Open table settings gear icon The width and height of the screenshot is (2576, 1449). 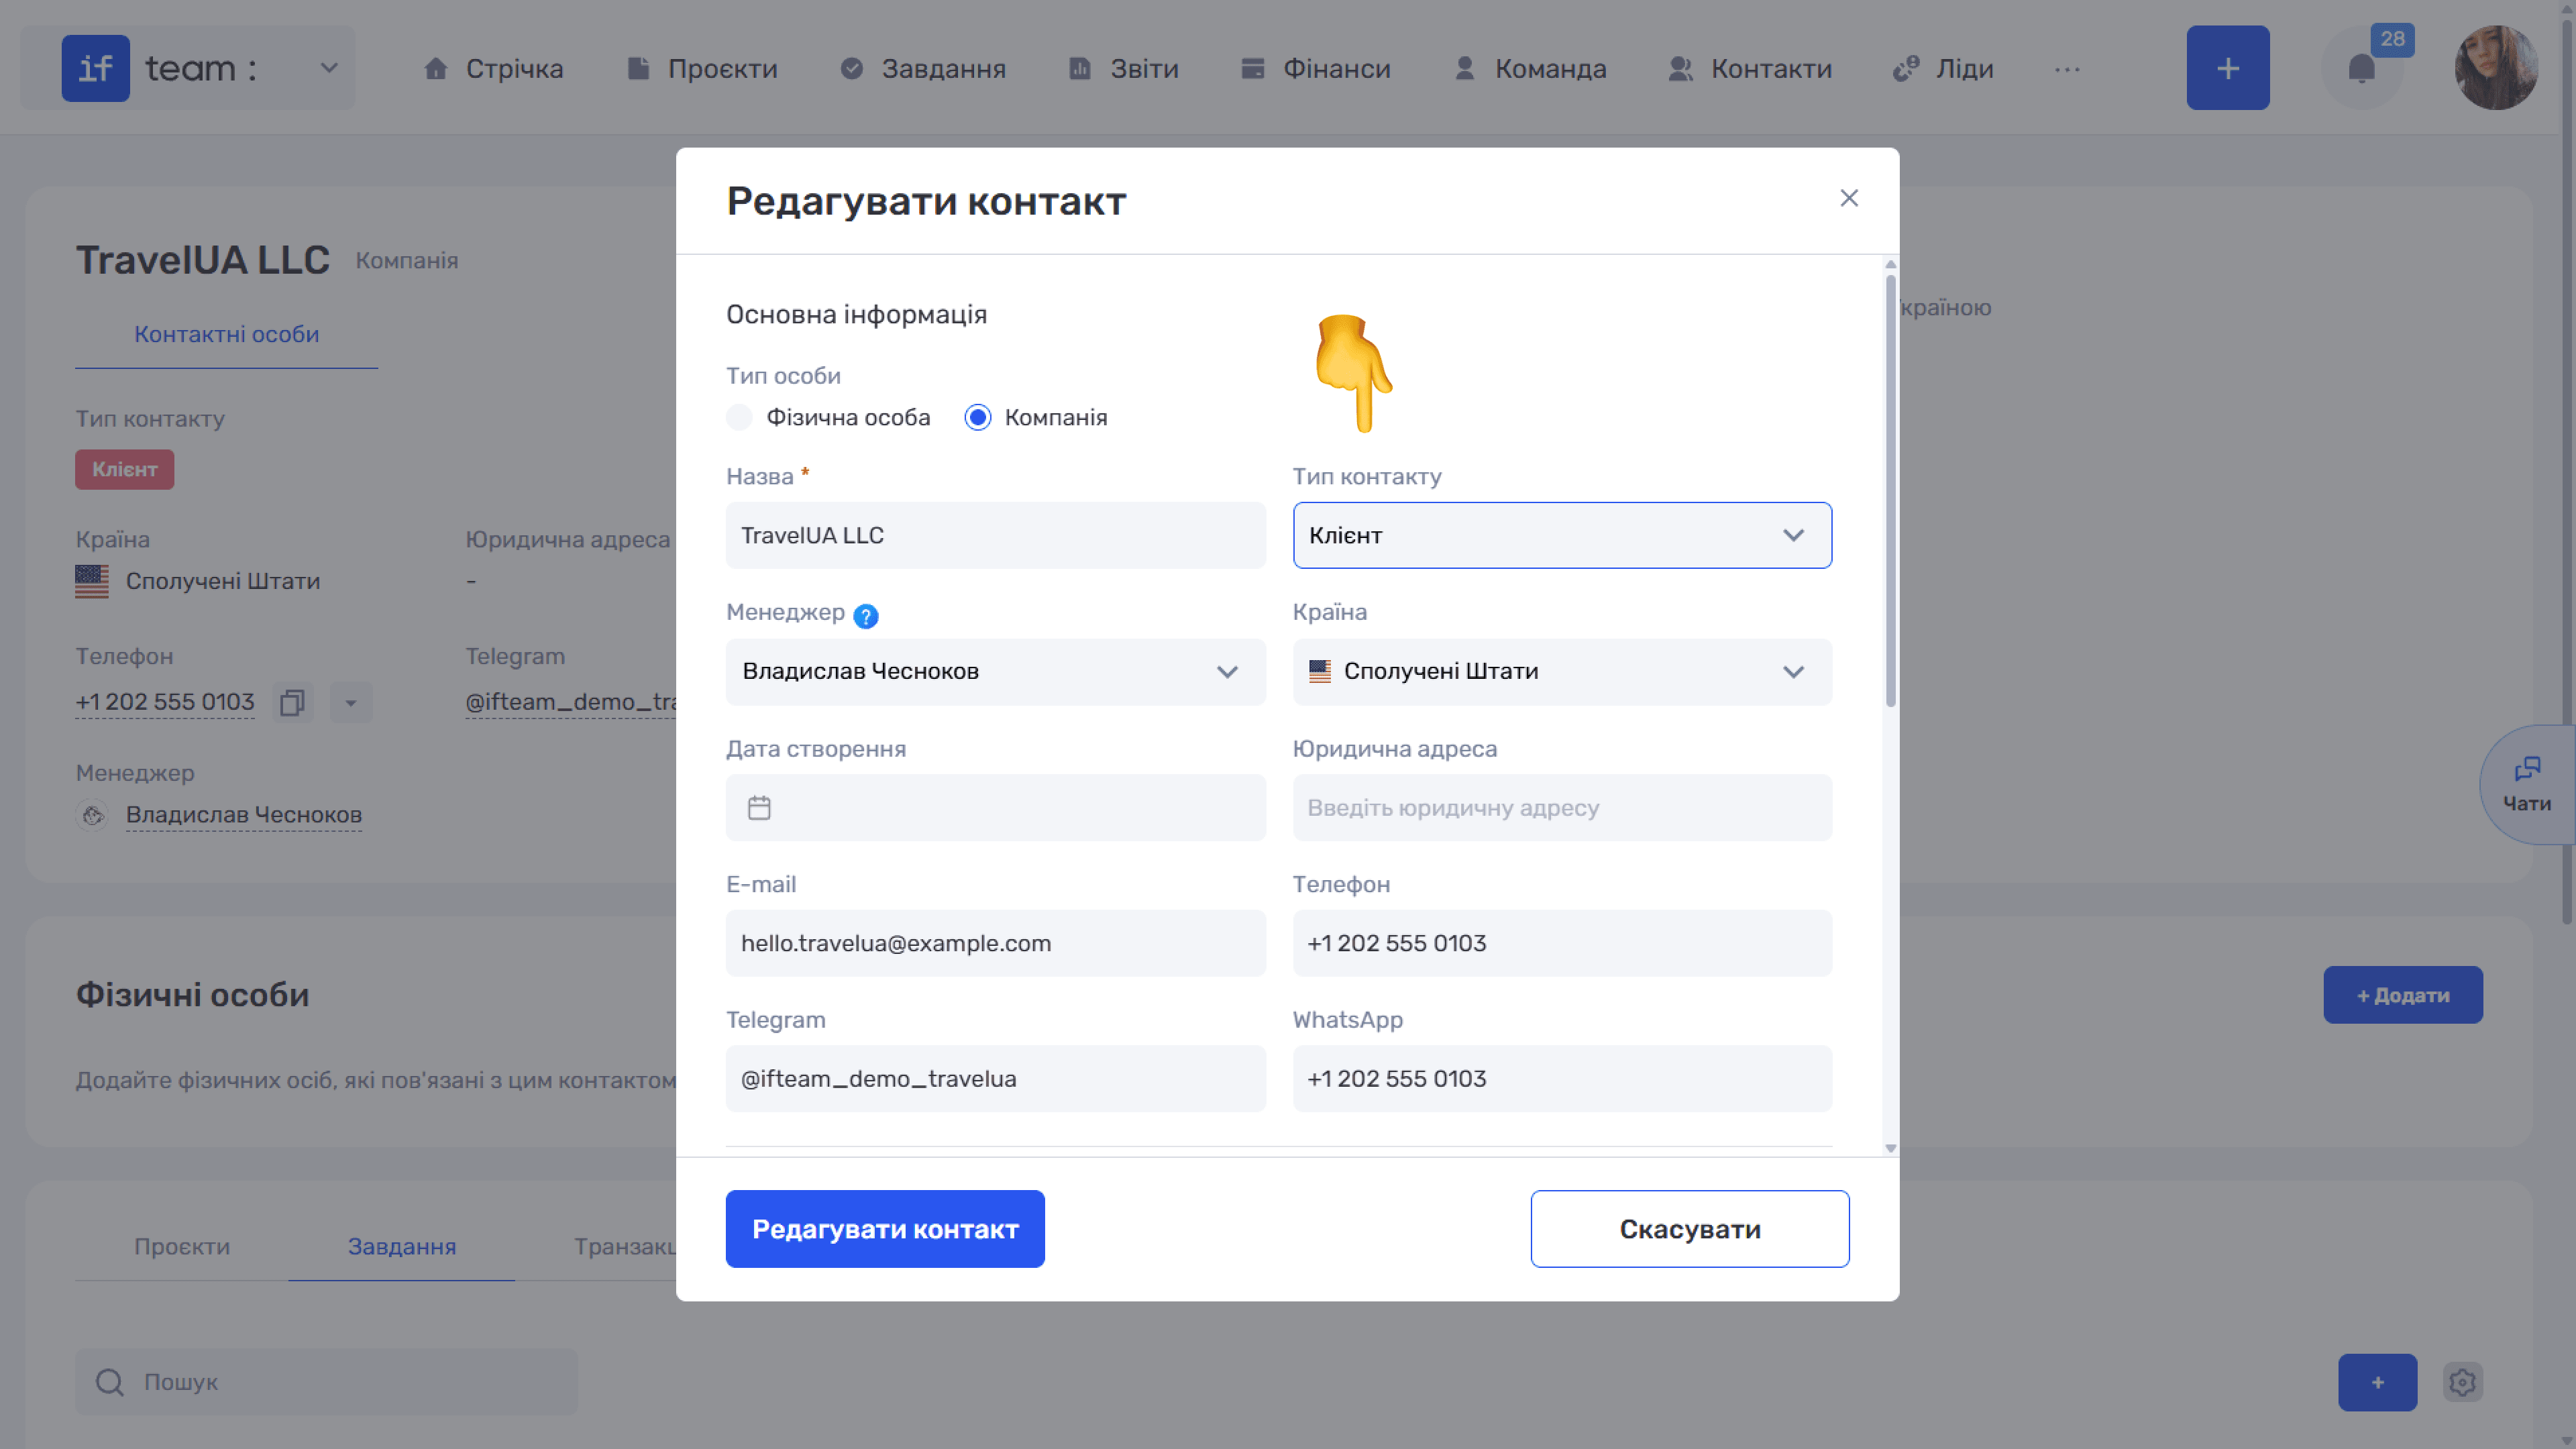(x=2462, y=1382)
